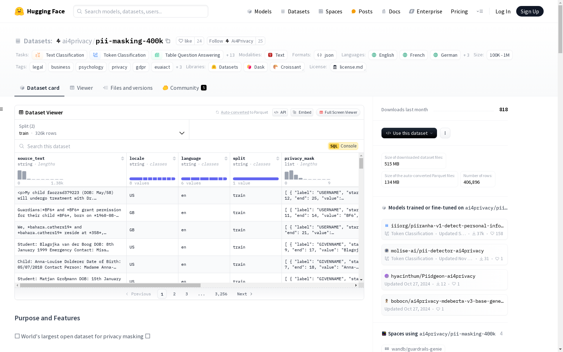
Task: Open the Community tab
Action: click(184, 88)
